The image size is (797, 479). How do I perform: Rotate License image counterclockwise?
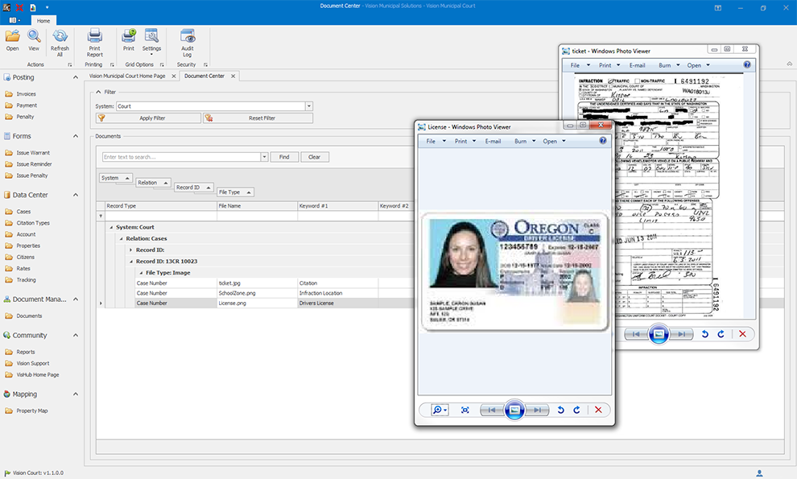560,410
